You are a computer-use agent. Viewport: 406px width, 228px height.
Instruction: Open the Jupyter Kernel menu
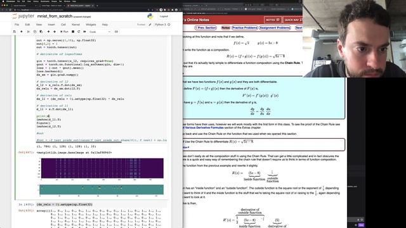click(75, 25)
